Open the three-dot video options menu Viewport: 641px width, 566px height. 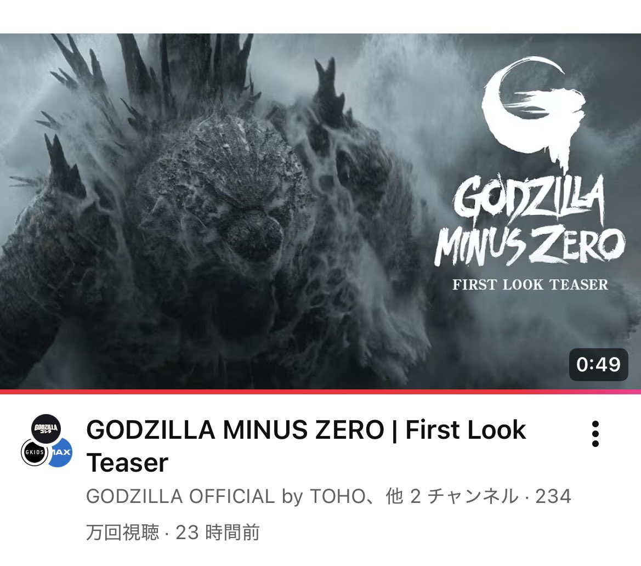point(595,433)
